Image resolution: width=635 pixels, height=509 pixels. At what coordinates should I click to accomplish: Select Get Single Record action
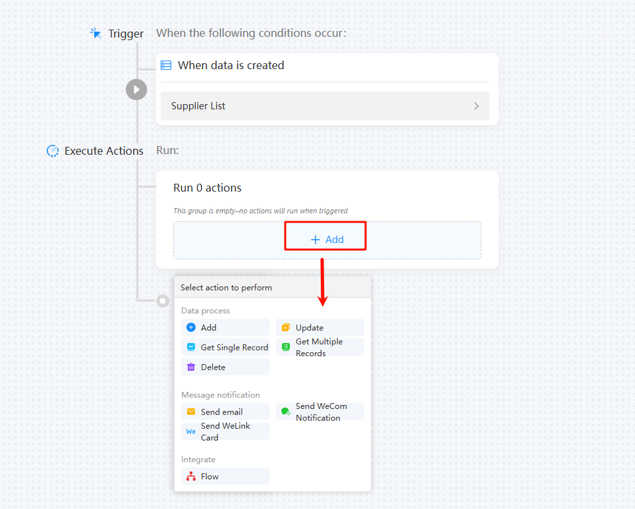[x=225, y=348]
